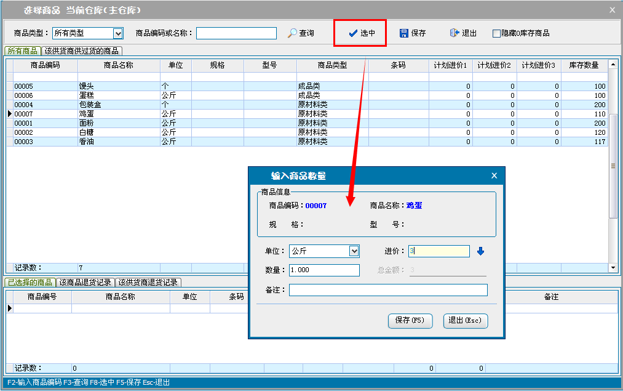This screenshot has height=391, width=623.
Task: Expand the 单位 combo box in dialog
Action: 354,251
